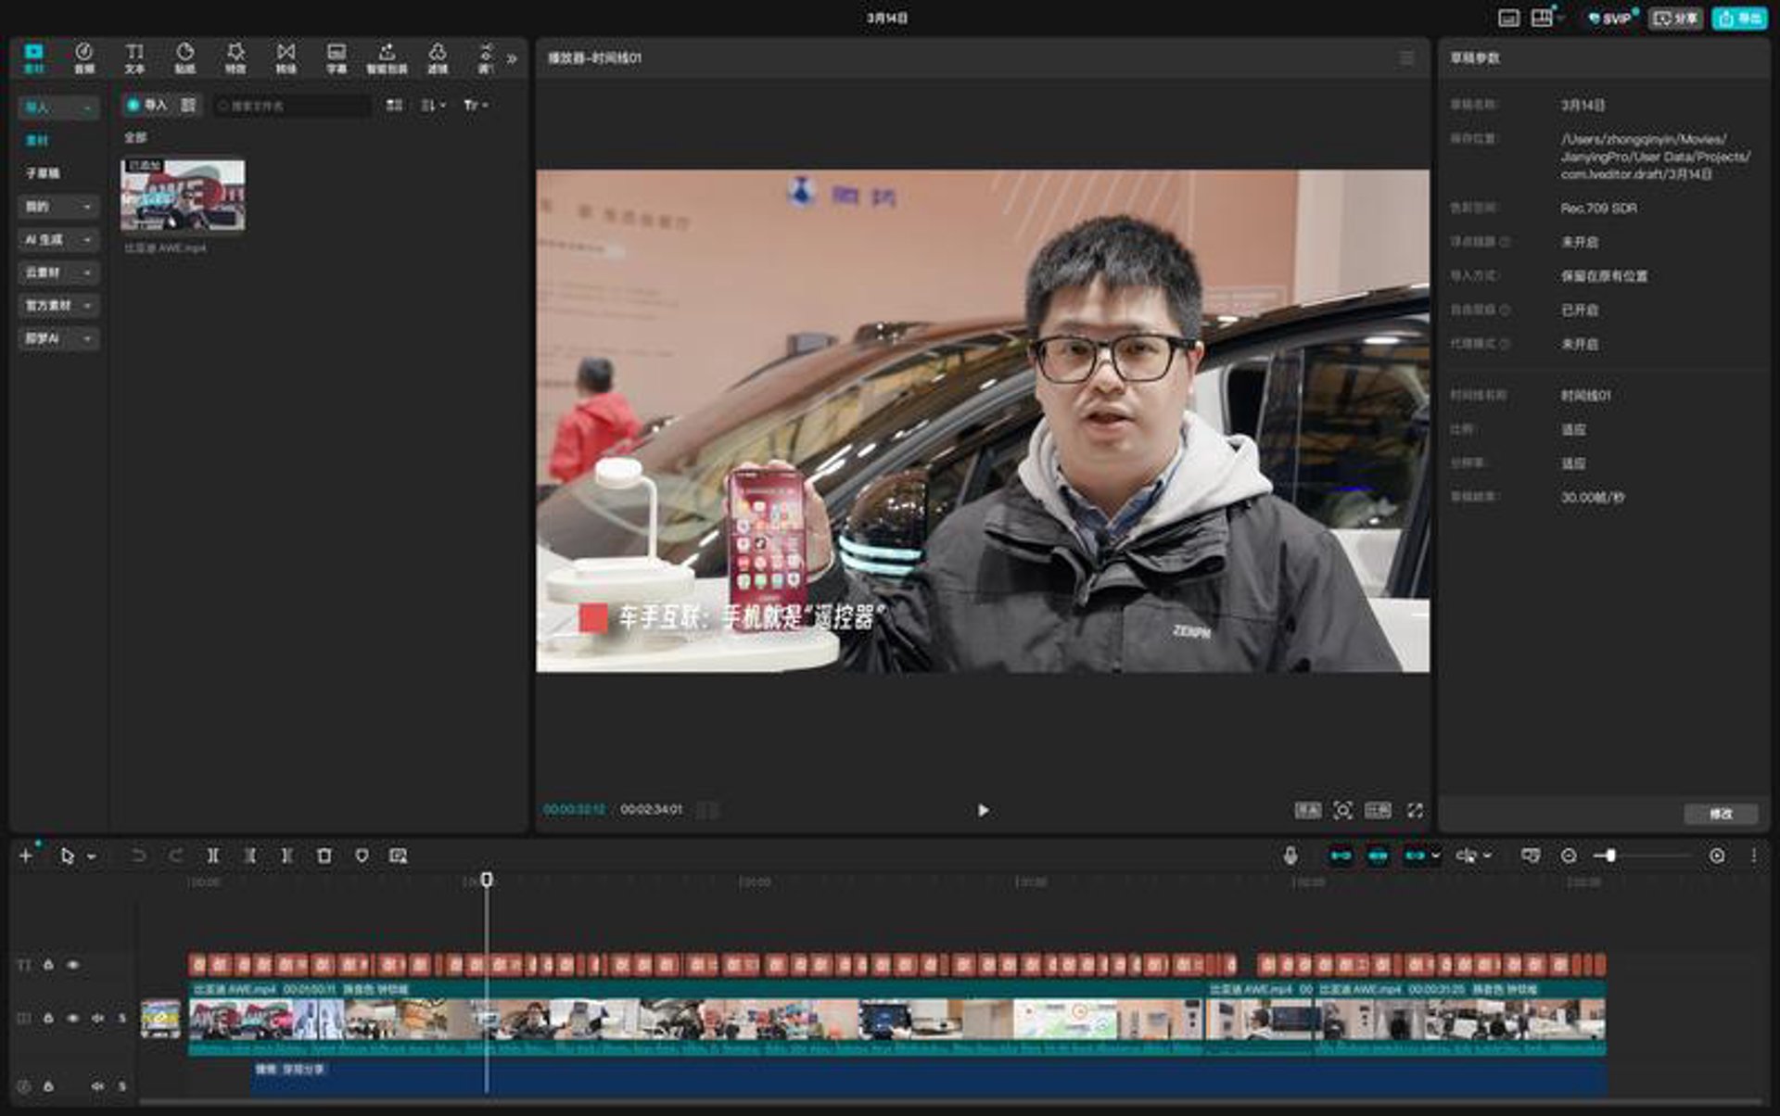Click the add (plus) icon in timeline toolbar
The image size is (1780, 1116).
26,856
